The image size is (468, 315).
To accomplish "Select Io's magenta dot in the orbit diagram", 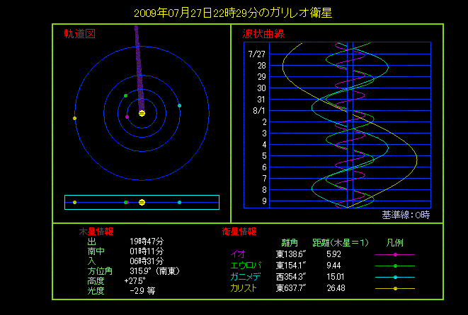I will pos(127,117).
